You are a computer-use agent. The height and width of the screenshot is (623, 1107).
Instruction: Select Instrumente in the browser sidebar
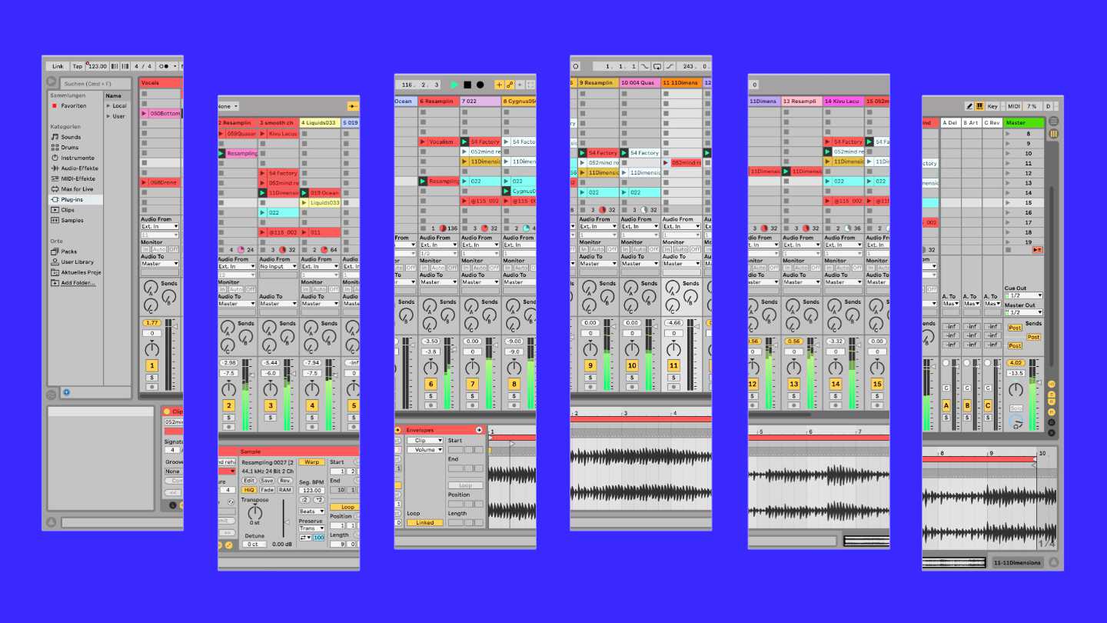click(x=76, y=158)
